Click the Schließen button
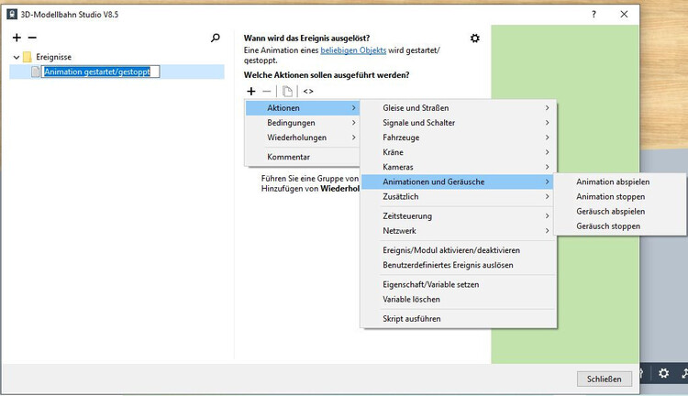688x396 pixels. 604,379
